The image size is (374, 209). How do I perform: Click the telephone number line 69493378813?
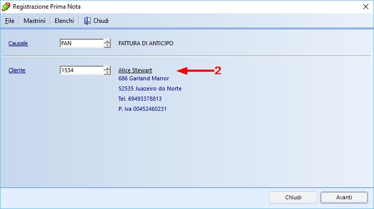(140, 99)
